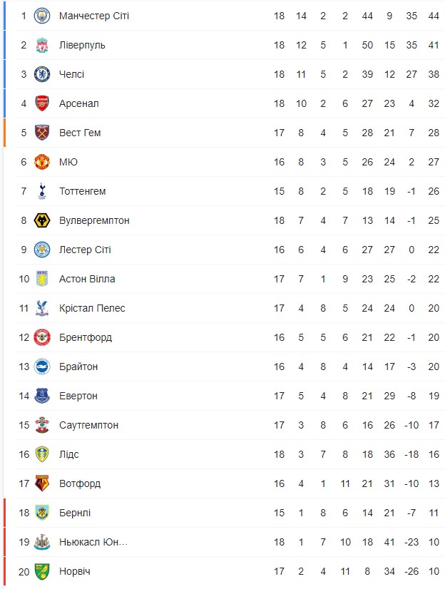Screen dimensions: 445x589
Task: Click the Бернлі table row name
Action: (x=75, y=513)
